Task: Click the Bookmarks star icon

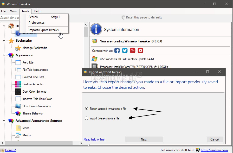Action: point(11,41)
